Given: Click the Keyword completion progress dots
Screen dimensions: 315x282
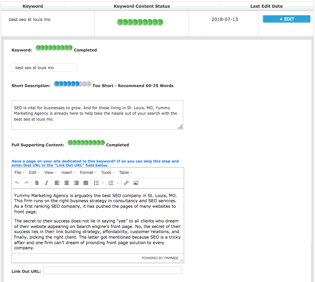Looking at the screenshot, I should 54,48.
